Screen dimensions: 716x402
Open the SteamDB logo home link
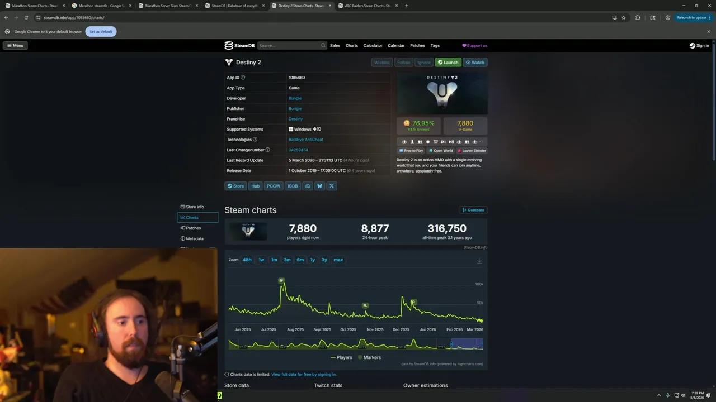[239, 46]
